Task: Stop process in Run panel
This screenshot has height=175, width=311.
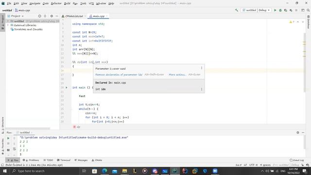Action: [8, 143]
